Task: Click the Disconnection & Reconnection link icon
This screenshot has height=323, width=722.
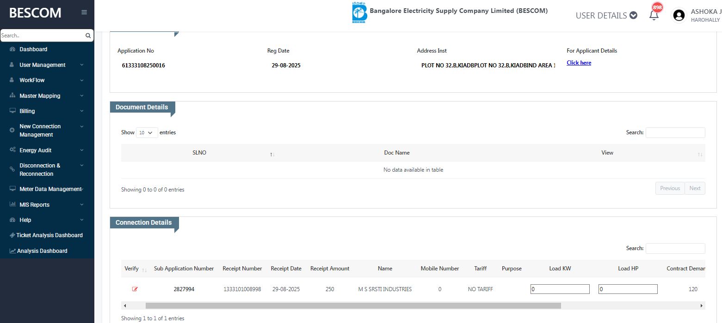Action: click(12, 170)
